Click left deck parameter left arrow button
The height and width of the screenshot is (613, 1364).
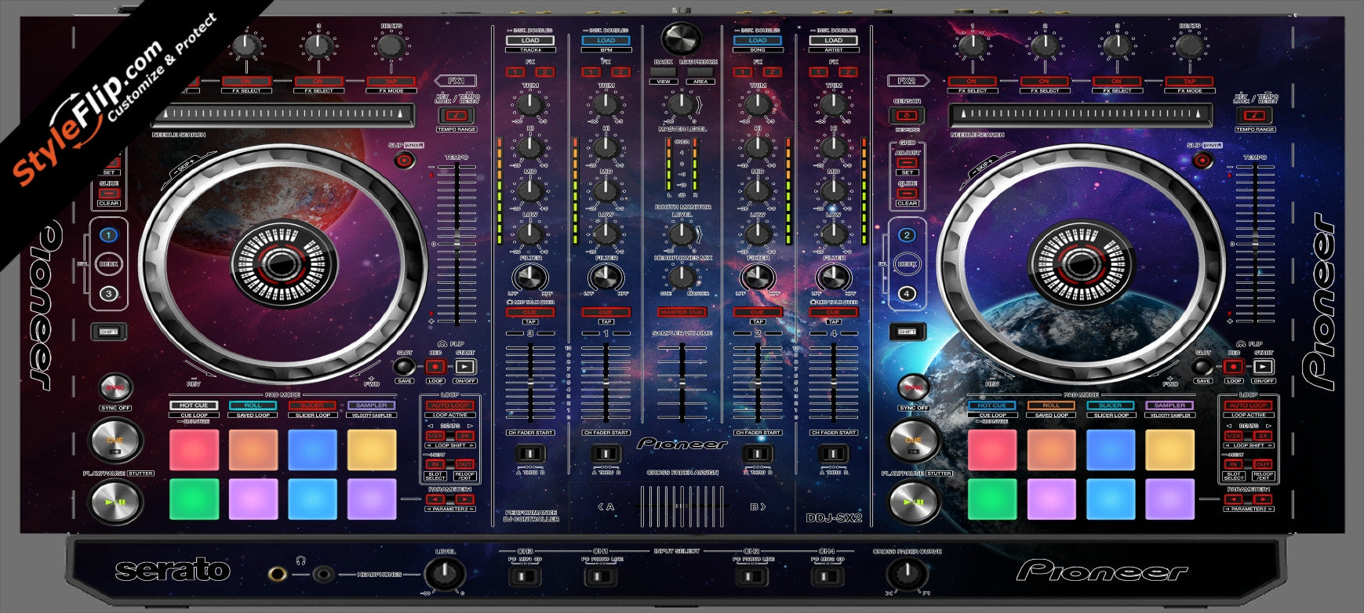point(435,499)
